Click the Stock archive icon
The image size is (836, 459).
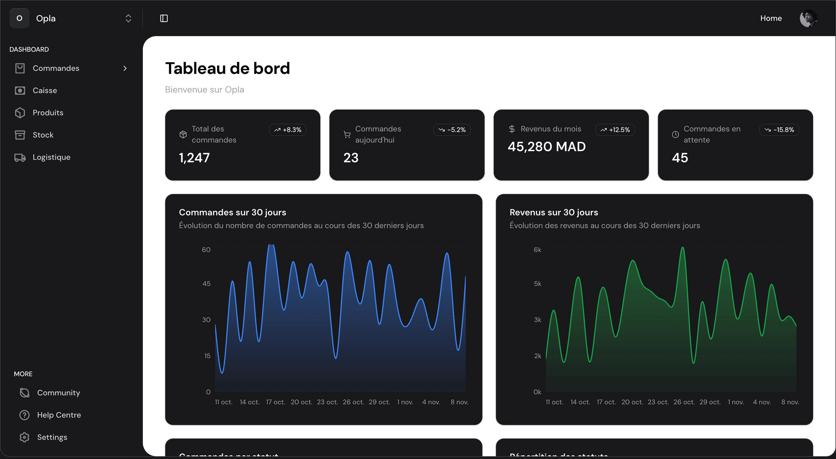[x=20, y=135]
